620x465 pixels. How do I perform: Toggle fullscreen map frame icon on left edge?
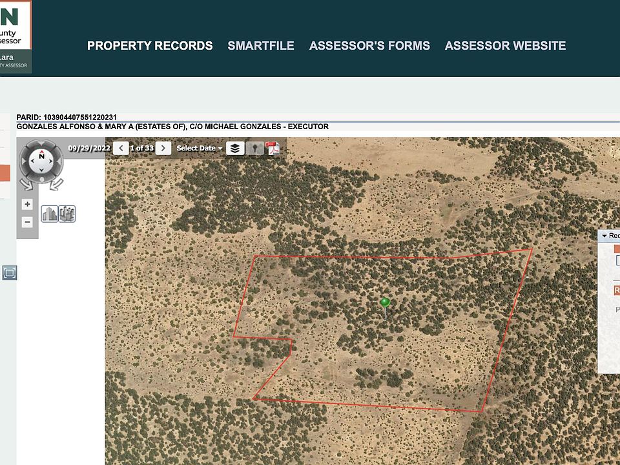(x=10, y=273)
